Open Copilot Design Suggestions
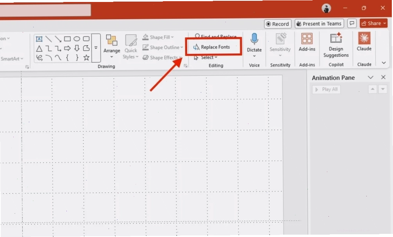Viewport: 393px width, 237px height. pyautogui.click(x=336, y=45)
